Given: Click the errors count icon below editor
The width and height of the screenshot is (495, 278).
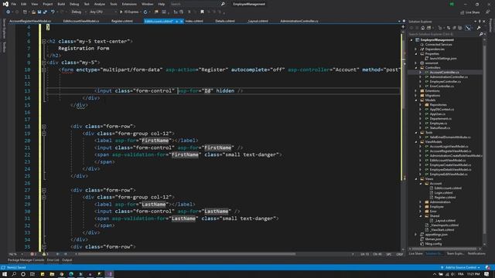Looking at the screenshot, I should pyautogui.click(x=33, y=254).
